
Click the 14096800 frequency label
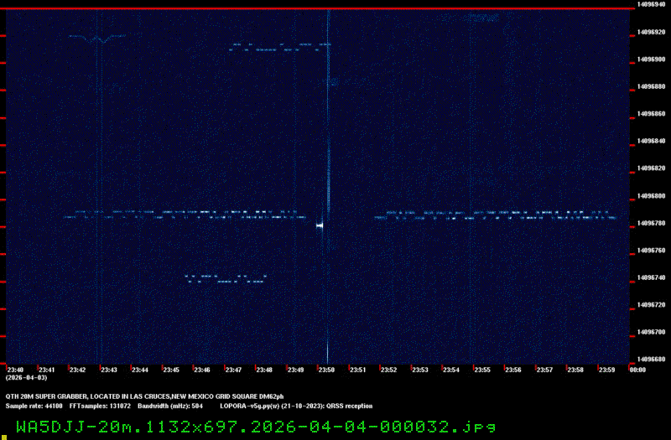click(652, 195)
